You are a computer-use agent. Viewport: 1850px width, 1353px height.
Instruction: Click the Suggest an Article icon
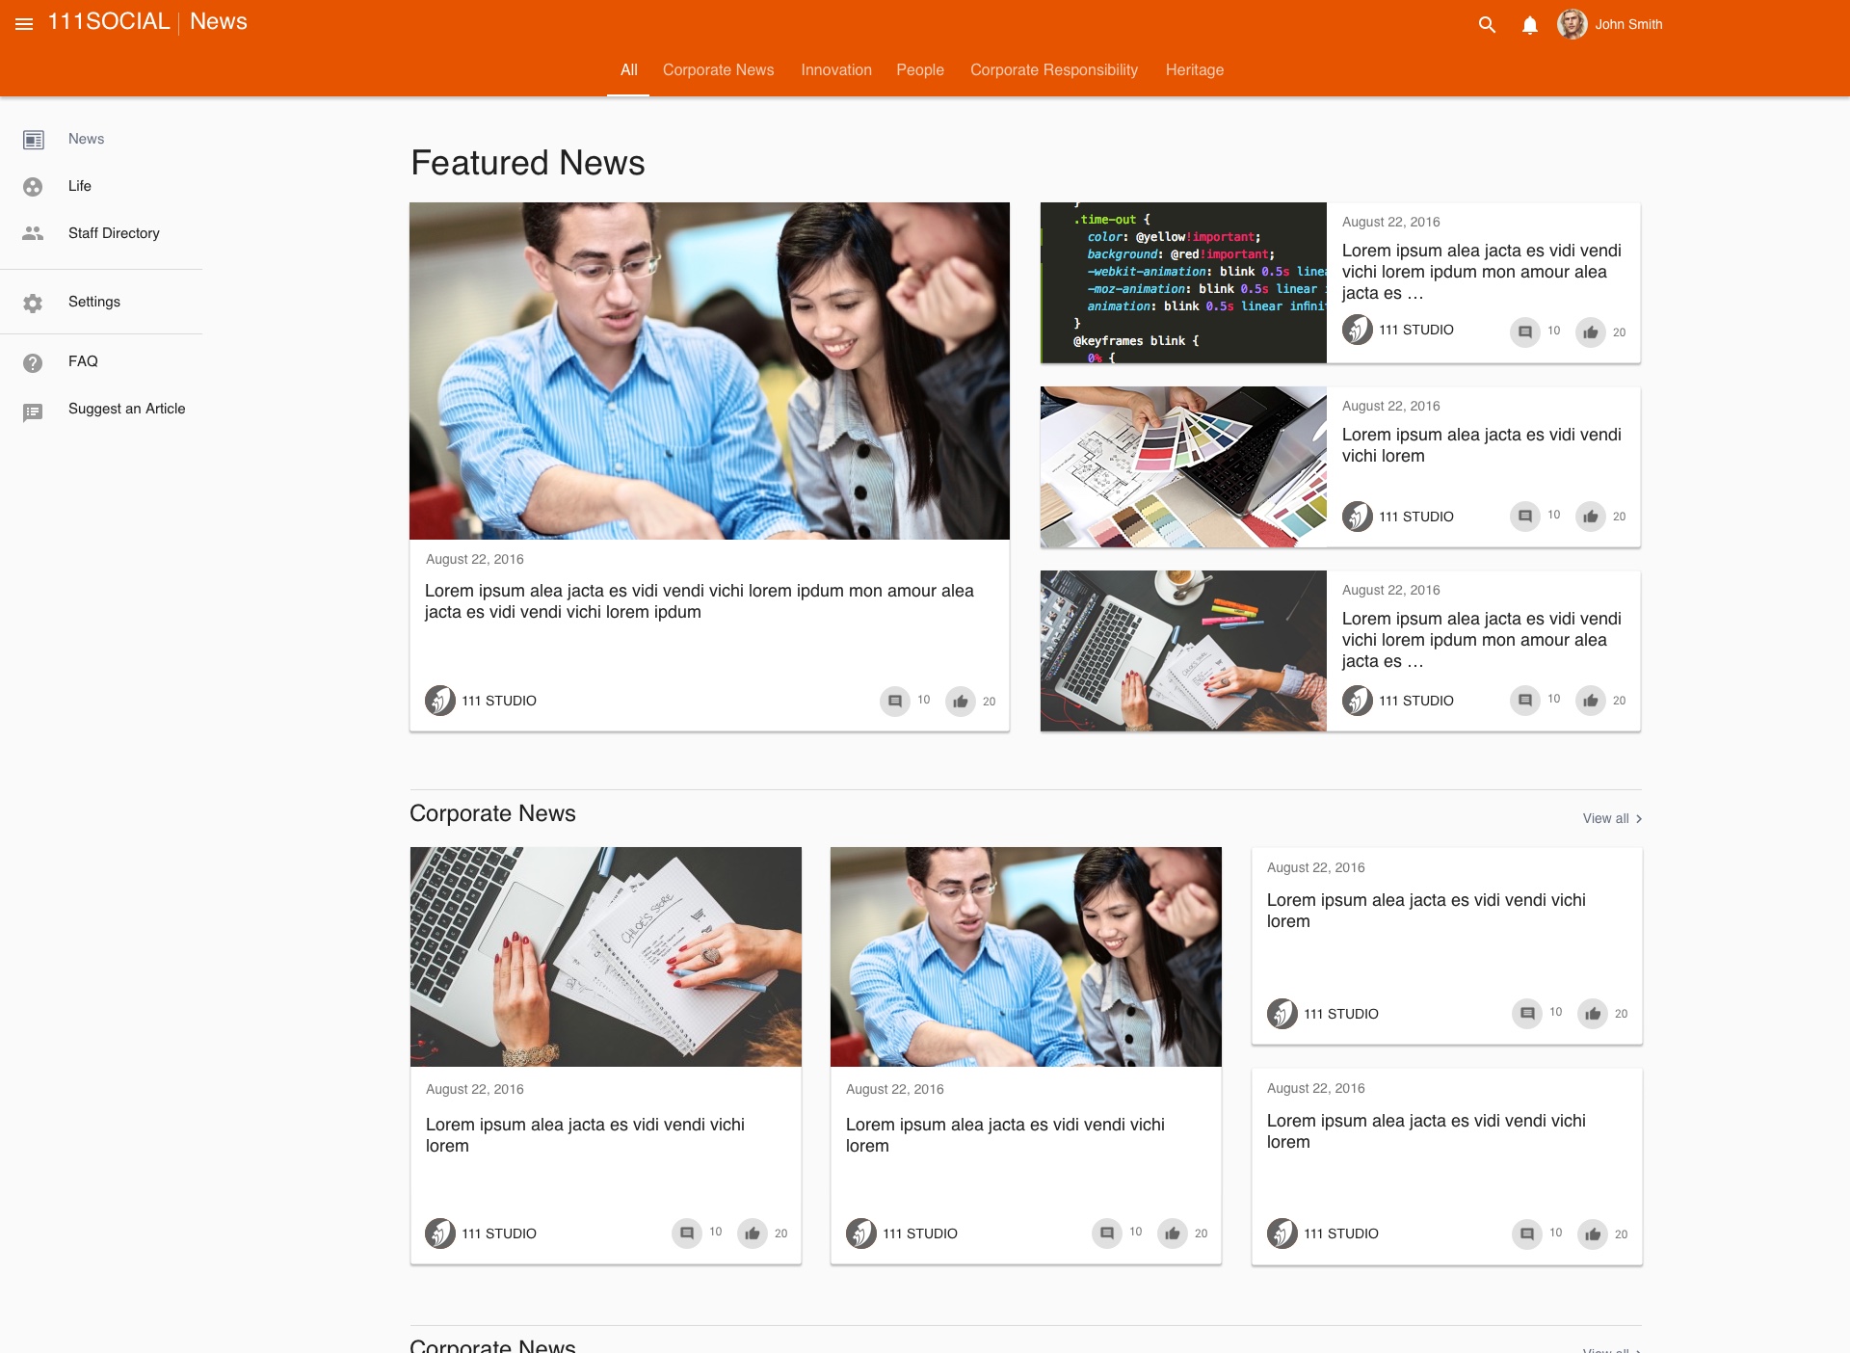click(33, 412)
